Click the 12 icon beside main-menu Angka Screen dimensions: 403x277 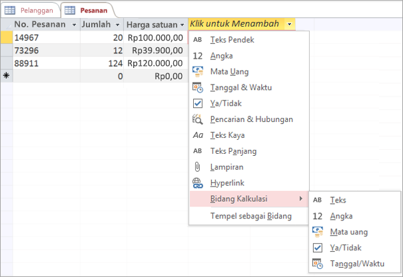[x=197, y=56]
